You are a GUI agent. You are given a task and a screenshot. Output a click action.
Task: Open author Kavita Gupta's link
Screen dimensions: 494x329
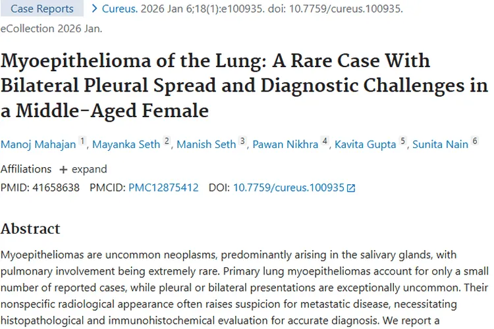click(x=366, y=144)
